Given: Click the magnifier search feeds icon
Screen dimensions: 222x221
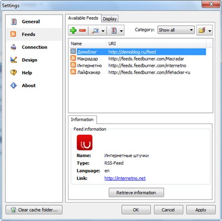Looking at the screenshot, I should click(x=95, y=31).
